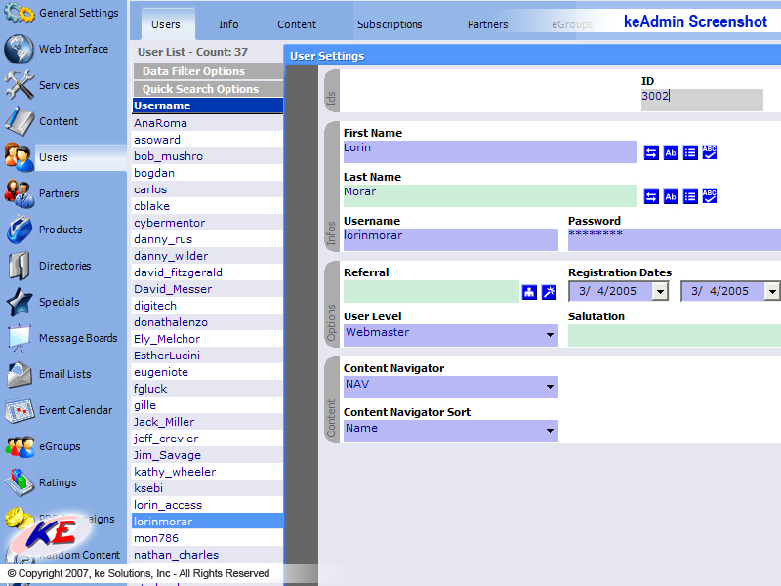Open General Settings section label
Image resolution: width=781 pixels, height=586 pixels.
pos(79,13)
